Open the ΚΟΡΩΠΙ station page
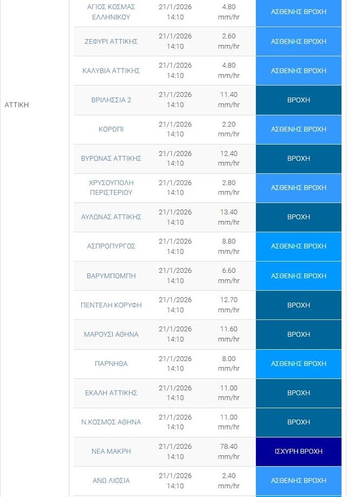The width and height of the screenshot is (348, 497). pos(111,129)
